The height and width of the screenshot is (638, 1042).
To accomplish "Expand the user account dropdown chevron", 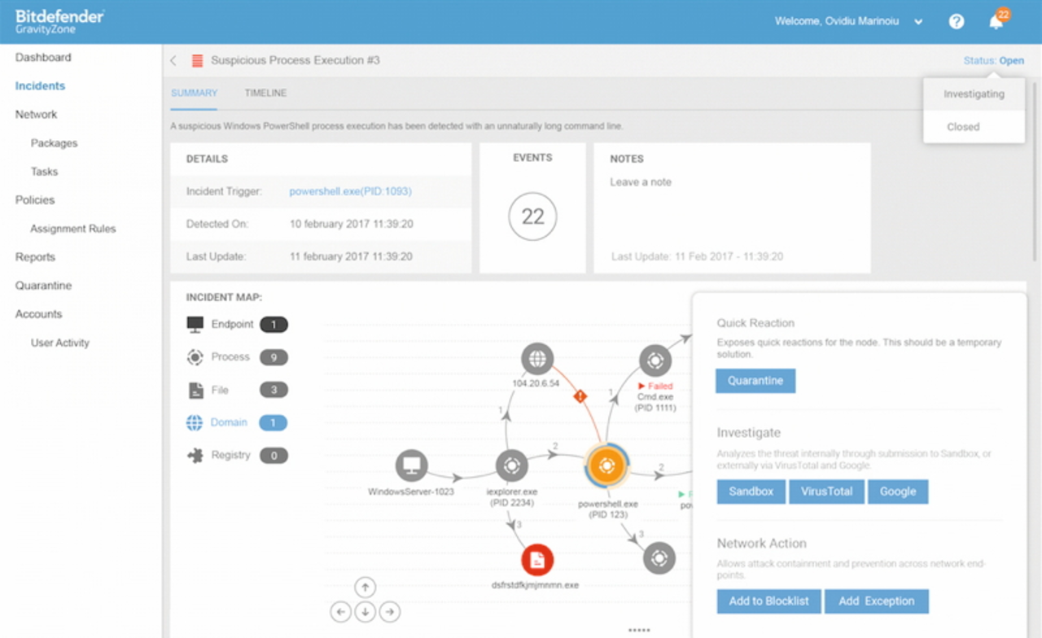I will [918, 23].
